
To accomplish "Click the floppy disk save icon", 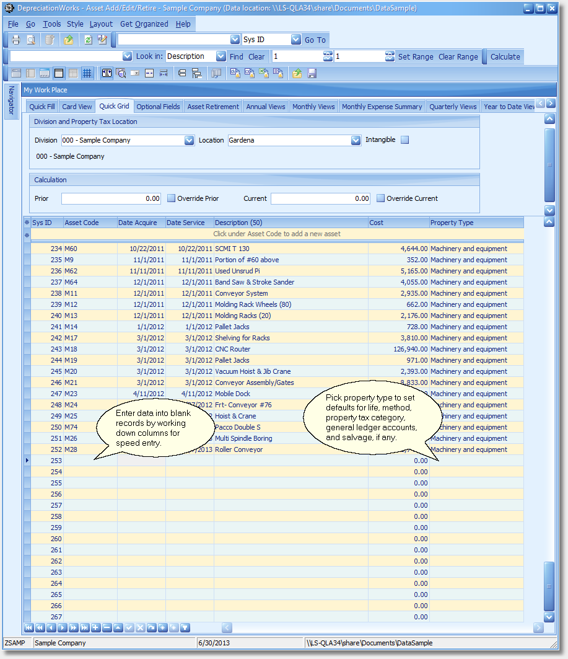I will [312, 73].
